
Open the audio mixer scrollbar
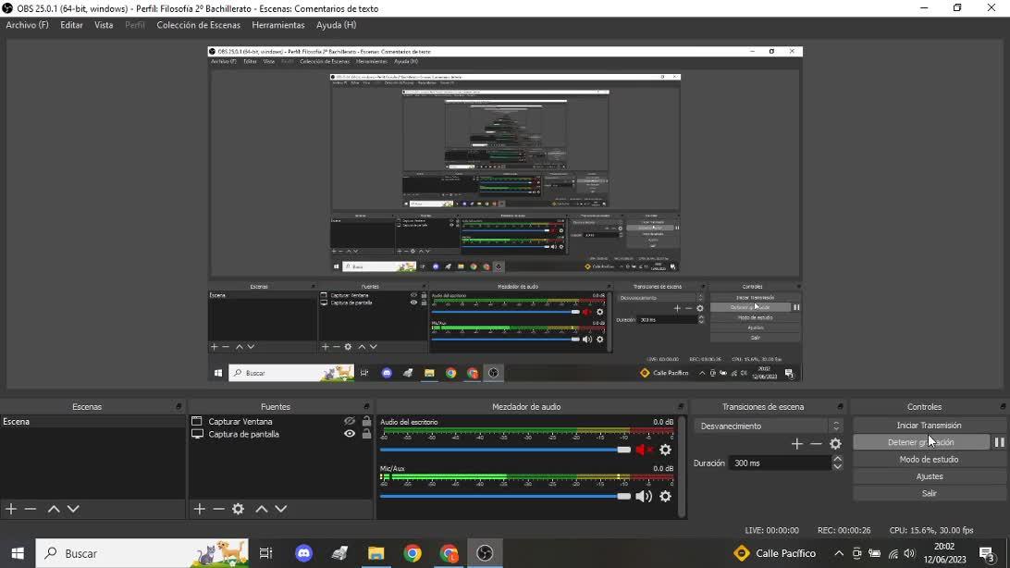click(x=683, y=465)
